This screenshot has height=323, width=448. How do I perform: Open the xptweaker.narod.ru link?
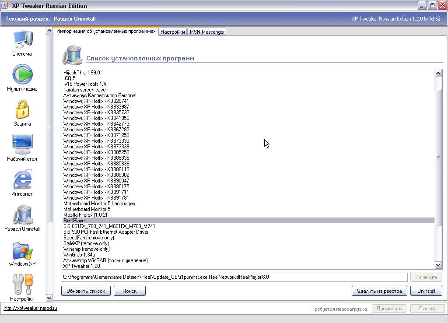tap(30, 308)
